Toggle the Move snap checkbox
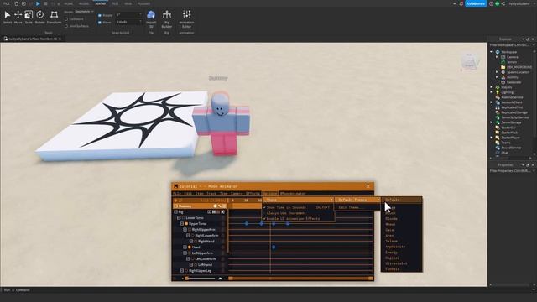537x302 pixels. (x=100, y=23)
